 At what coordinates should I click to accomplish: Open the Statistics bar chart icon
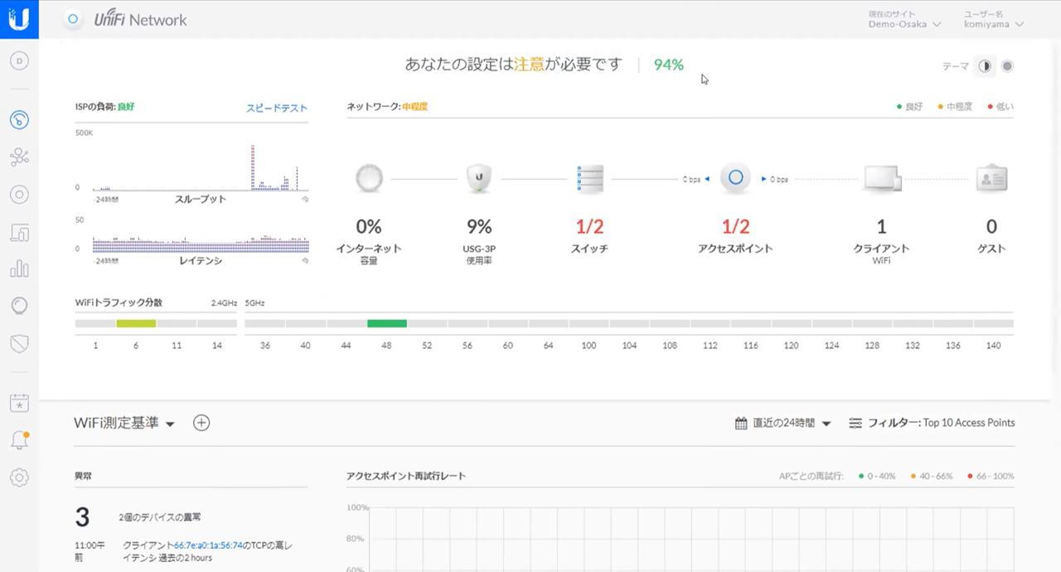[19, 269]
